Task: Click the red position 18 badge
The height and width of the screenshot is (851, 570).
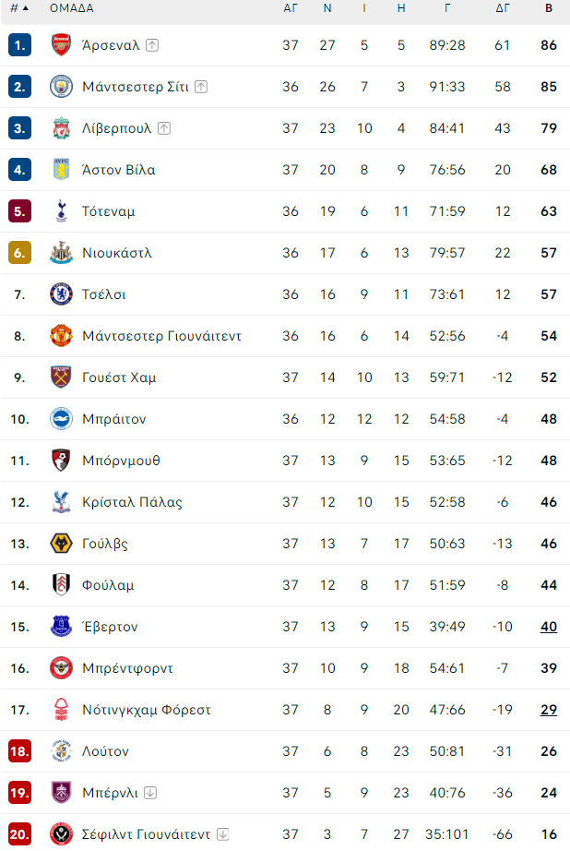Action: pos(19,751)
